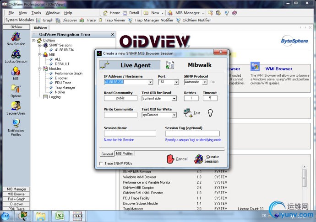Viewport: 316px width, 222px height.
Task: Open the SNMP Protocol dropdown
Action: click(x=205, y=82)
